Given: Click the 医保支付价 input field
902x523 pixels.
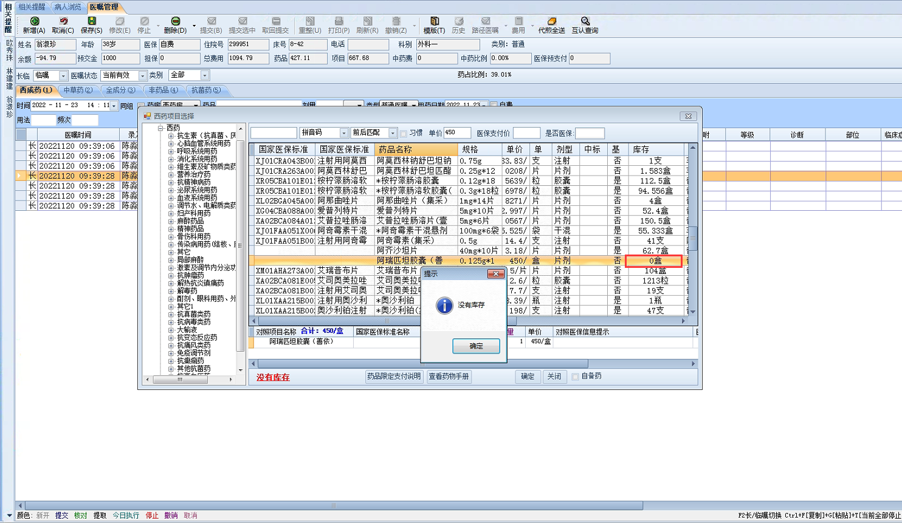Looking at the screenshot, I should (526, 133).
